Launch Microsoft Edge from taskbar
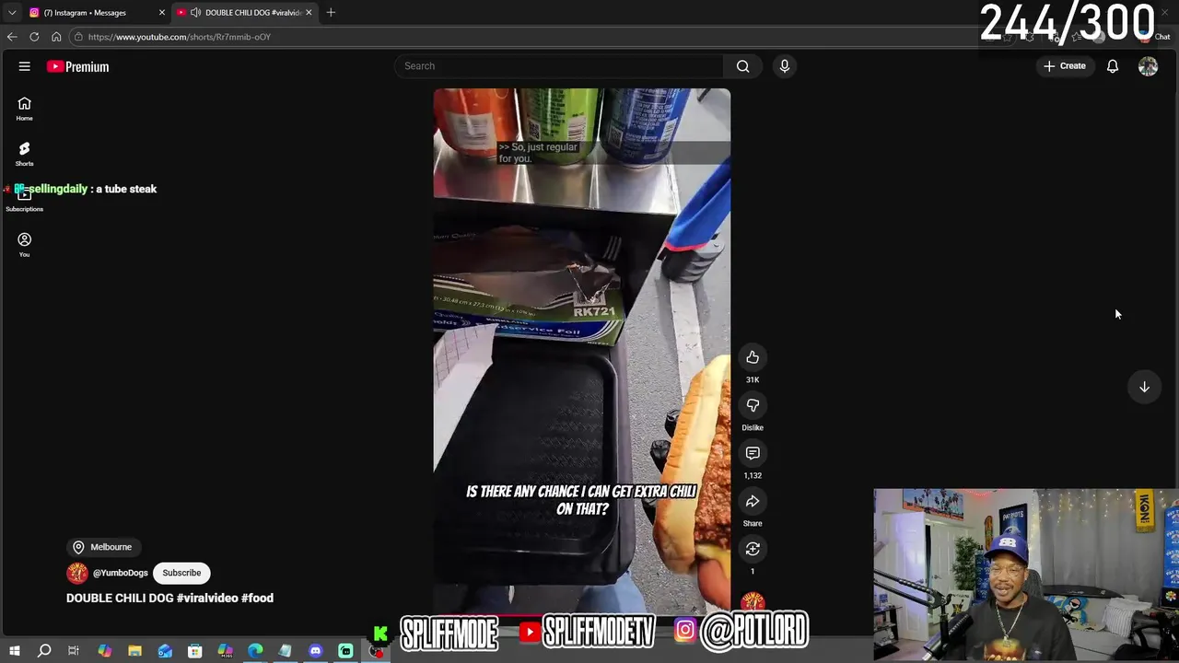The width and height of the screenshot is (1179, 663). point(255,651)
